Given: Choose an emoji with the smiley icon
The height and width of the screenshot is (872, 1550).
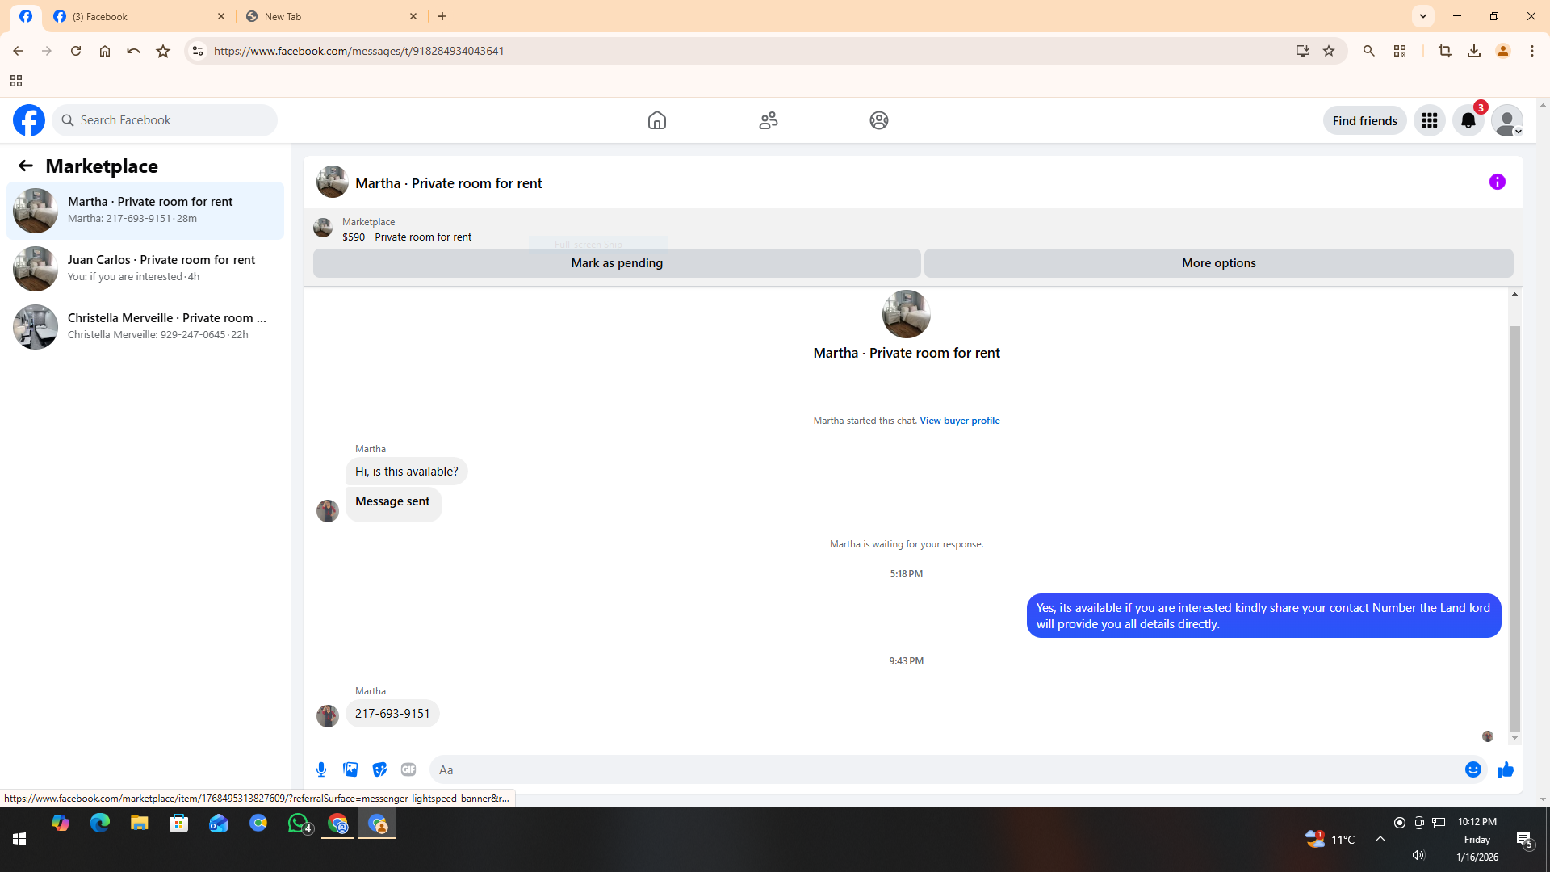Looking at the screenshot, I should tap(1472, 769).
